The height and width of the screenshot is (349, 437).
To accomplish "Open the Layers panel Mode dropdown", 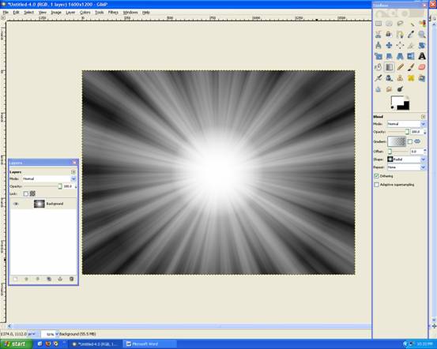I will (x=49, y=178).
